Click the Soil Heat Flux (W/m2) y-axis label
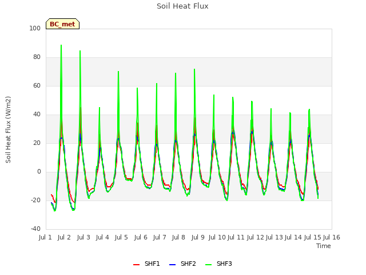The height and width of the screenshot is (275, 366). (8, 129)
